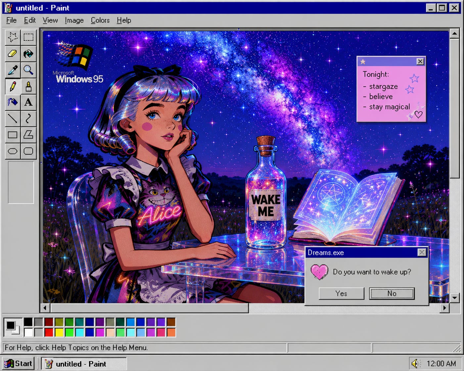
Task: Open the Image menu
Action: 74,21
